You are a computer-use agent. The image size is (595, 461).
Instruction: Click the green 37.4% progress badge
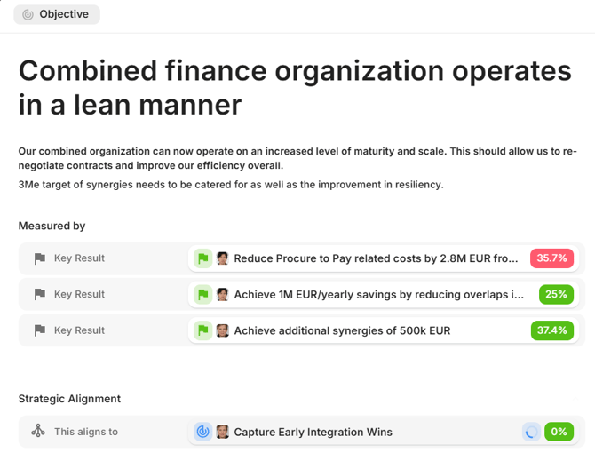tap(551, 330)
